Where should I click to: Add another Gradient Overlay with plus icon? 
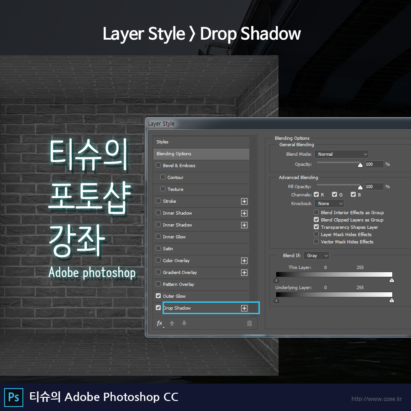[244, 273]
